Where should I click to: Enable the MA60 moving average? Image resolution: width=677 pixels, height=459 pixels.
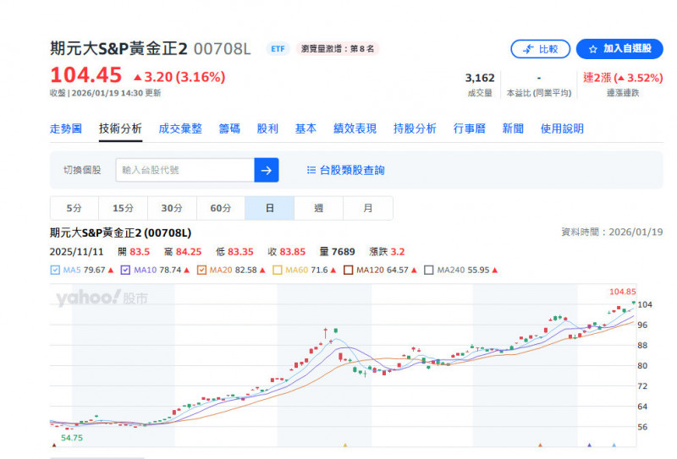coord(278,270)
